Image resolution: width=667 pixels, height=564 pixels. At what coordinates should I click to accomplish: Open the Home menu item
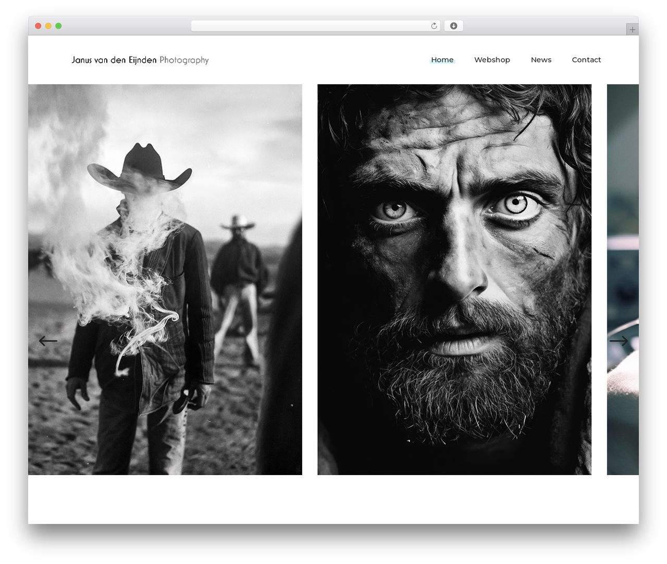pos(442,60)
